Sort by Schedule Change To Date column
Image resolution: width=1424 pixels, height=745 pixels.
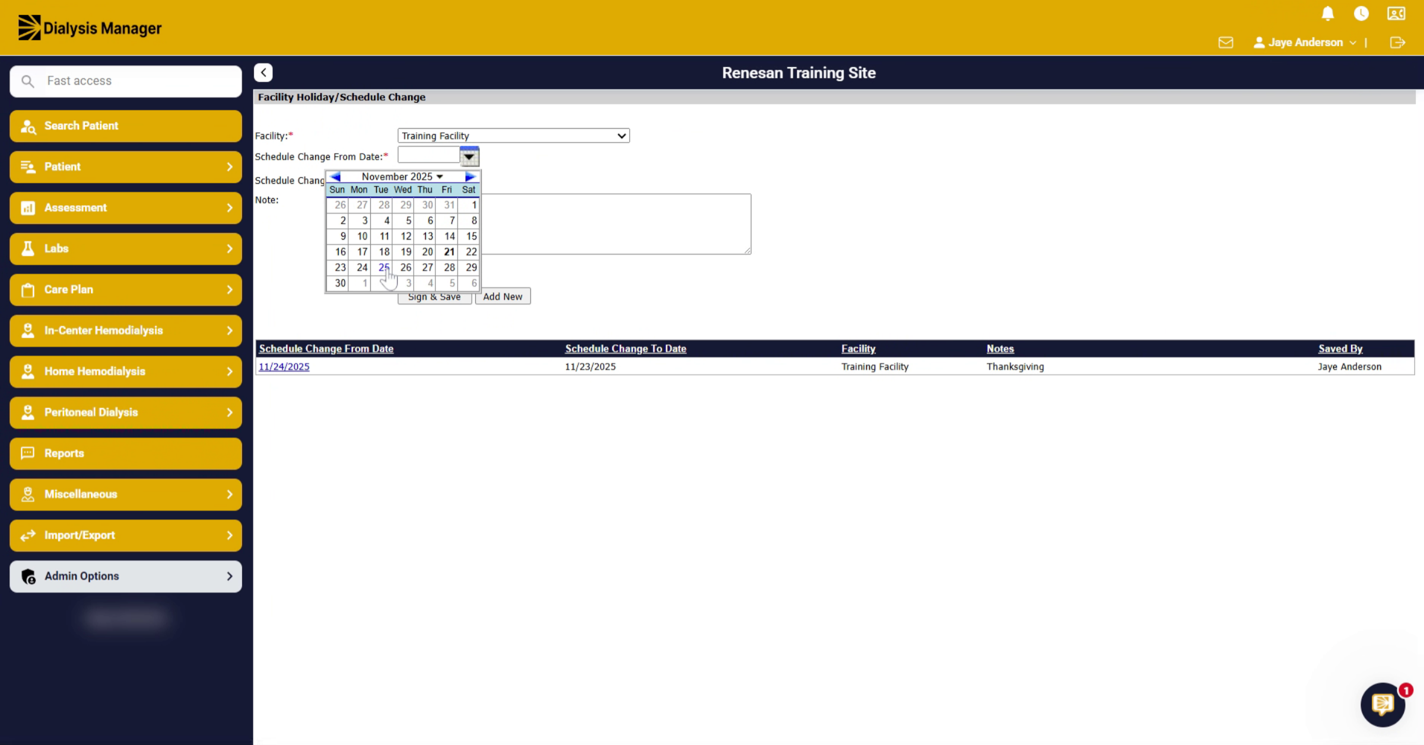coord(625,348)
